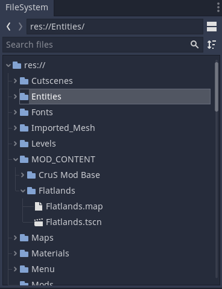222x289 pixels.
Task: Select the Flatlands.tscn scene file
Action: (x=74, y=222)
